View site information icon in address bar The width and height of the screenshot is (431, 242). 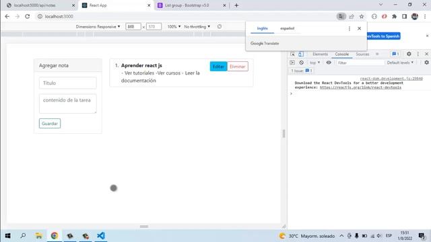[x=40, y=16]
